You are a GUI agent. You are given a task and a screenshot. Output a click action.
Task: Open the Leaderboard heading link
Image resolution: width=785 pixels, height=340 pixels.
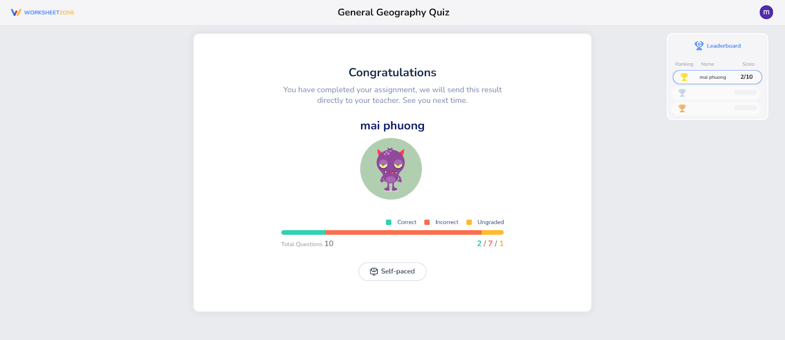tap(724, 46)
